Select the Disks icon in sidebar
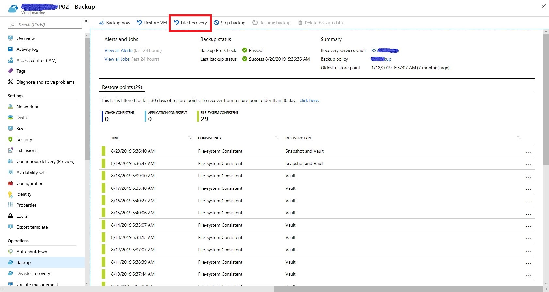 click(x=10, y=118)
